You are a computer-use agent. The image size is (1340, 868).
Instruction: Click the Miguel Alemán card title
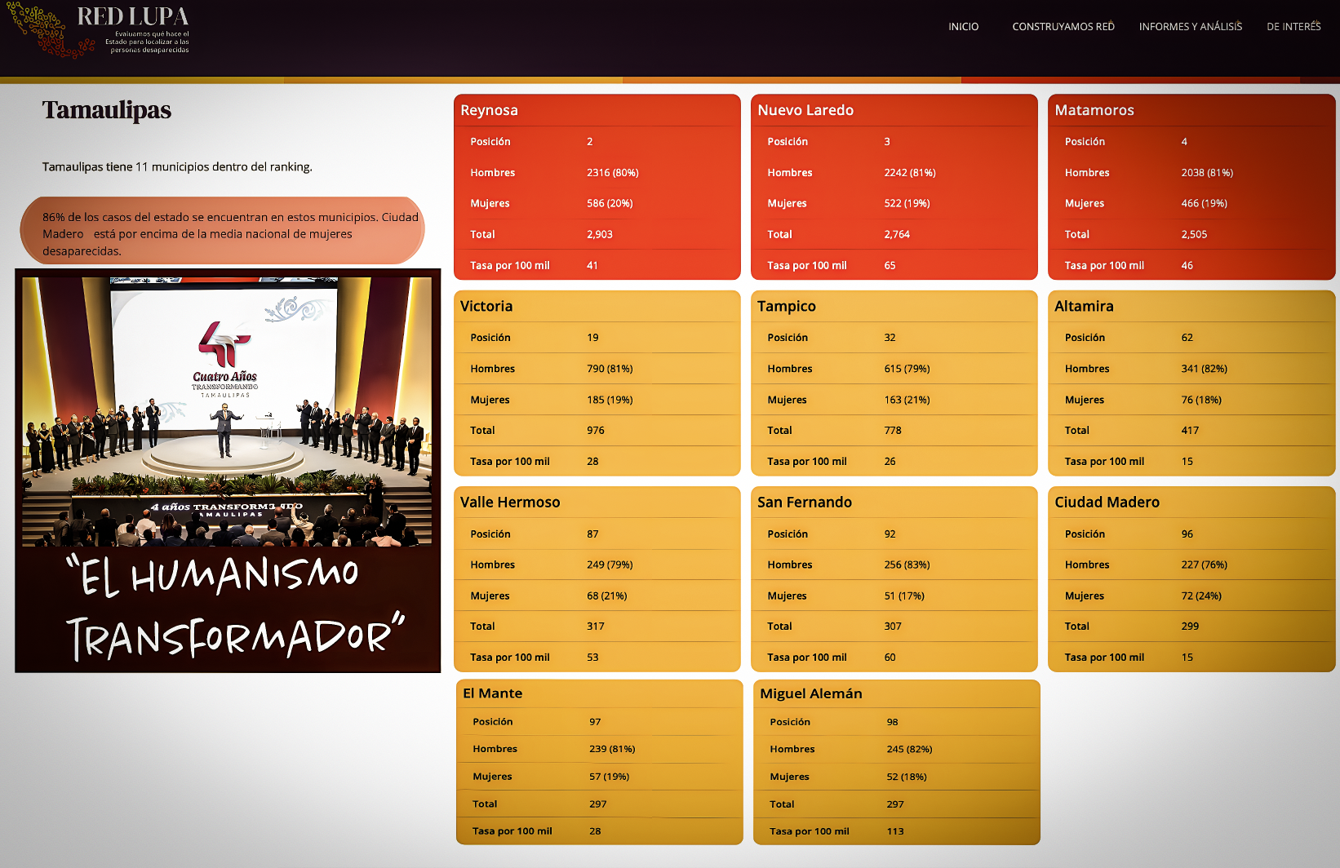[811, 693]
